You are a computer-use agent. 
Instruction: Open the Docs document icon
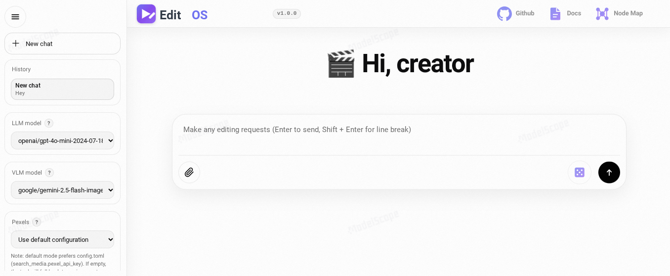point(555,13)
